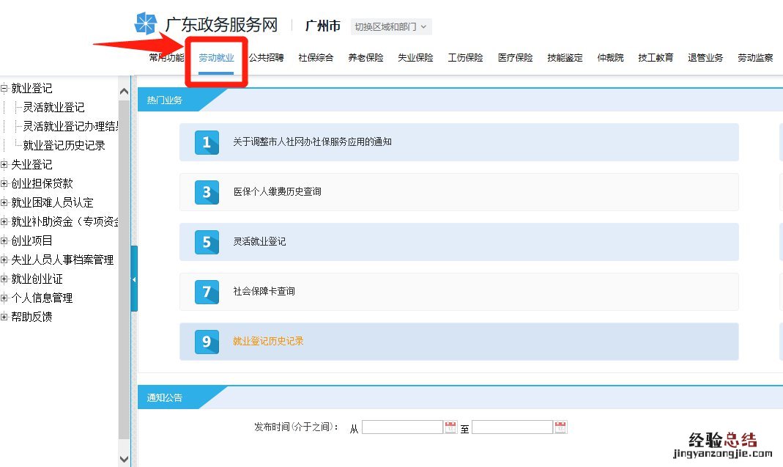Click the 失业登记 tree label
Viewport: 783px width, 467px height.
pyautogui.click(x=31, y=164)
